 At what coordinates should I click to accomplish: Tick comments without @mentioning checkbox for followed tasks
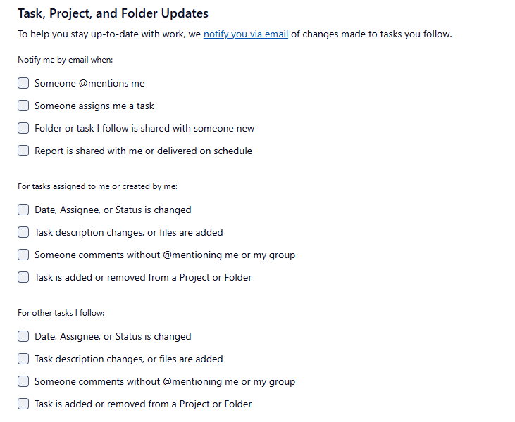click(x=23, y=381)
